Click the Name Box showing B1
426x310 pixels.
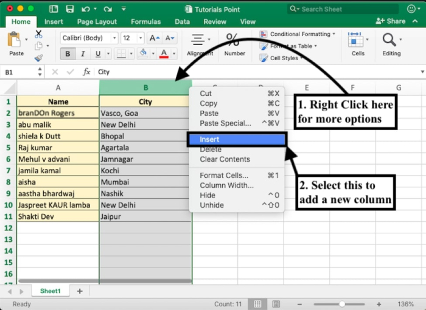[21, 72]
